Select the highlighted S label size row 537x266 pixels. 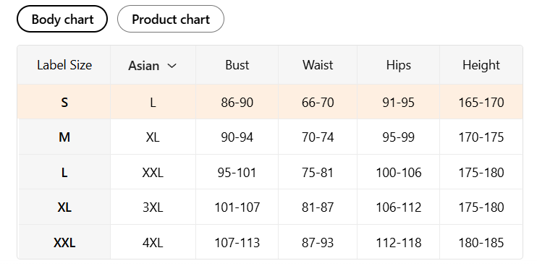tap(270, 102)
